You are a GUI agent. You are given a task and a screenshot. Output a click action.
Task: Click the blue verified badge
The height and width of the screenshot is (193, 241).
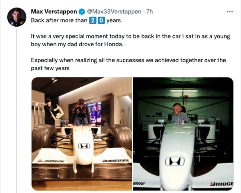81,12
